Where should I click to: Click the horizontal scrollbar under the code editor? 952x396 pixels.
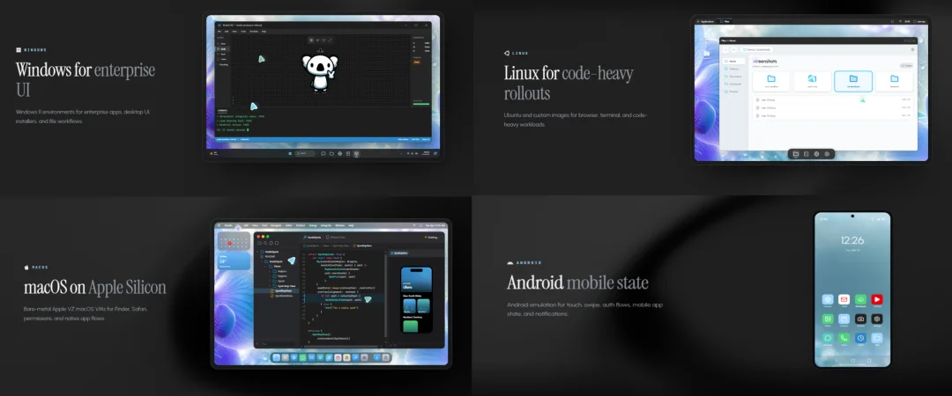pyautogui.click(x=340, y=346)
